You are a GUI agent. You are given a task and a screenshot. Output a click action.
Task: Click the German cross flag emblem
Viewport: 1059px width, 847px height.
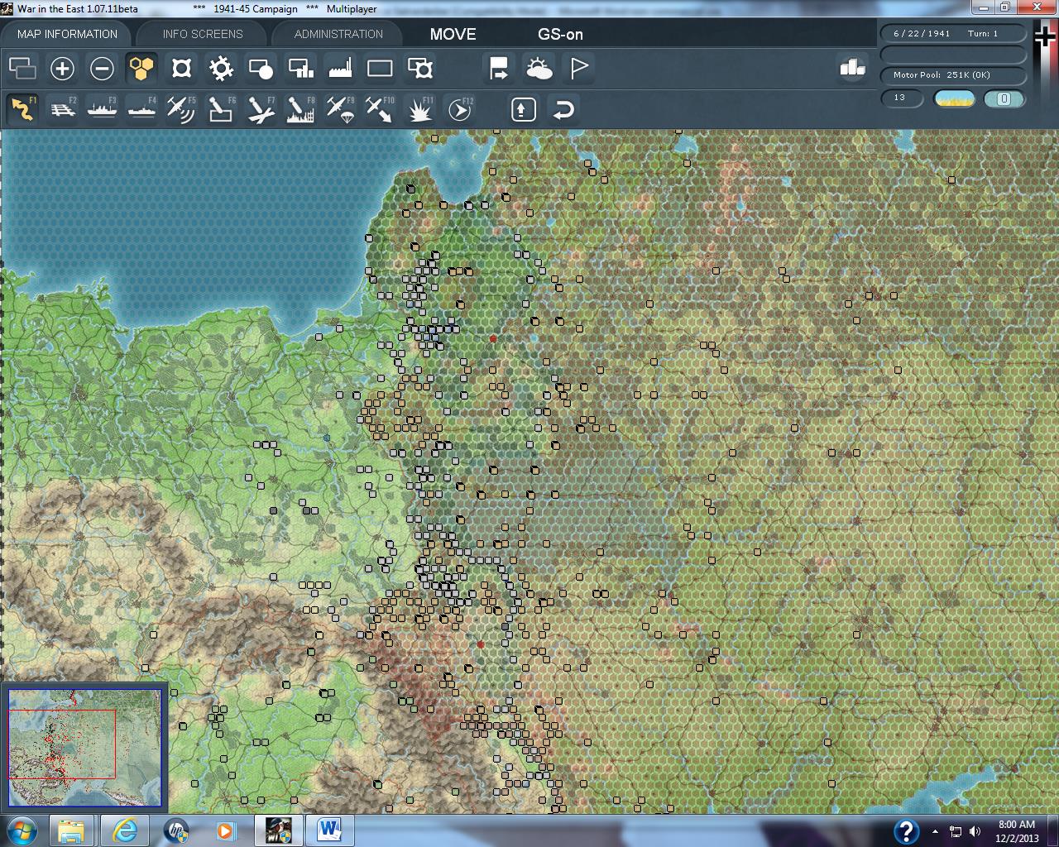[x=1045, y=35]
